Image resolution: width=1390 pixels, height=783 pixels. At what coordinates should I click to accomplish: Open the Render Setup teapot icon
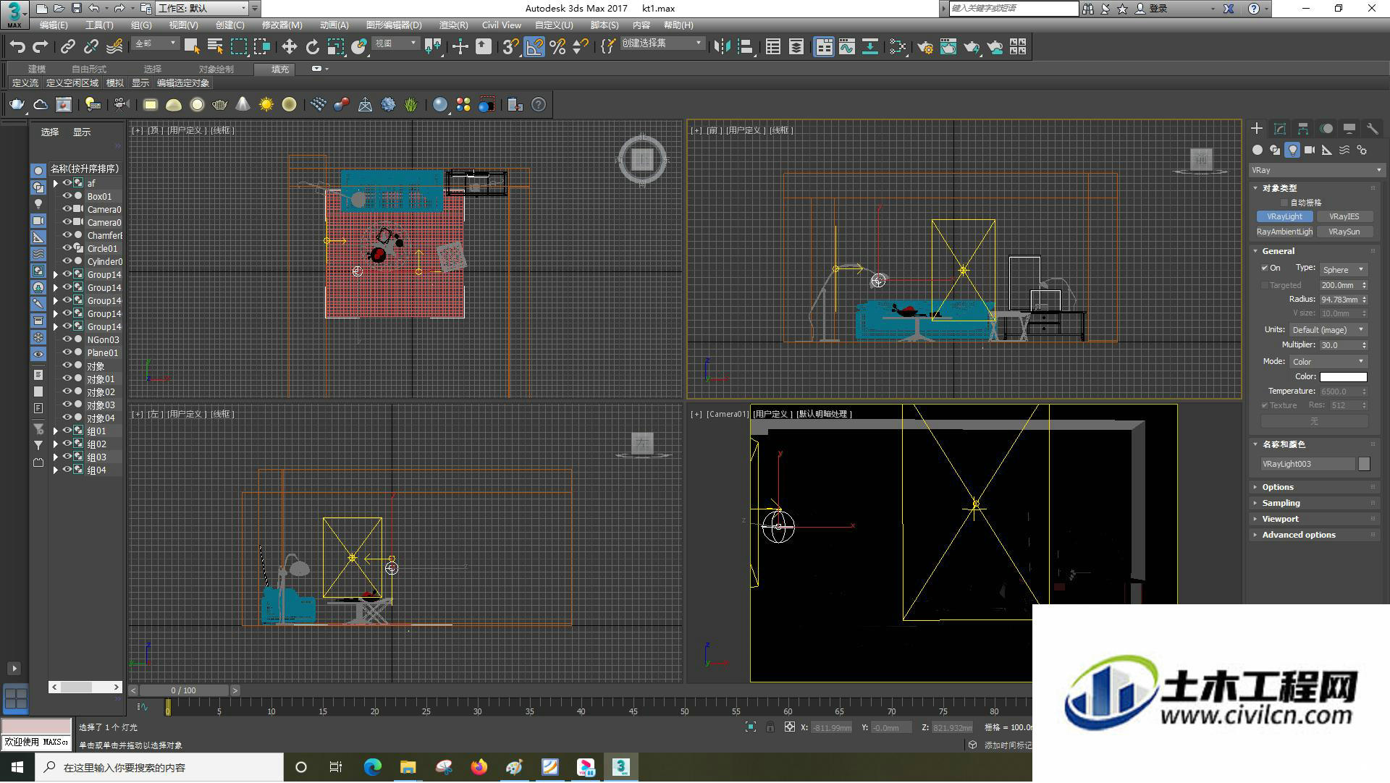pyautogui.click(x=924, y=47)
